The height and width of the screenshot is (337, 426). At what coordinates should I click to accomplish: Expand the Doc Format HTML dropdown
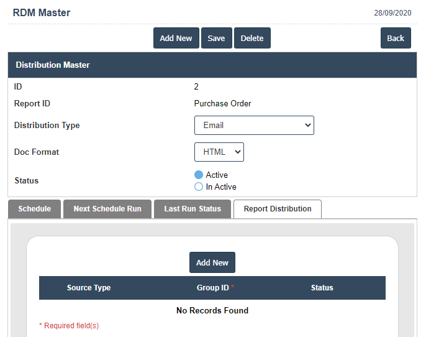(219, 152)
